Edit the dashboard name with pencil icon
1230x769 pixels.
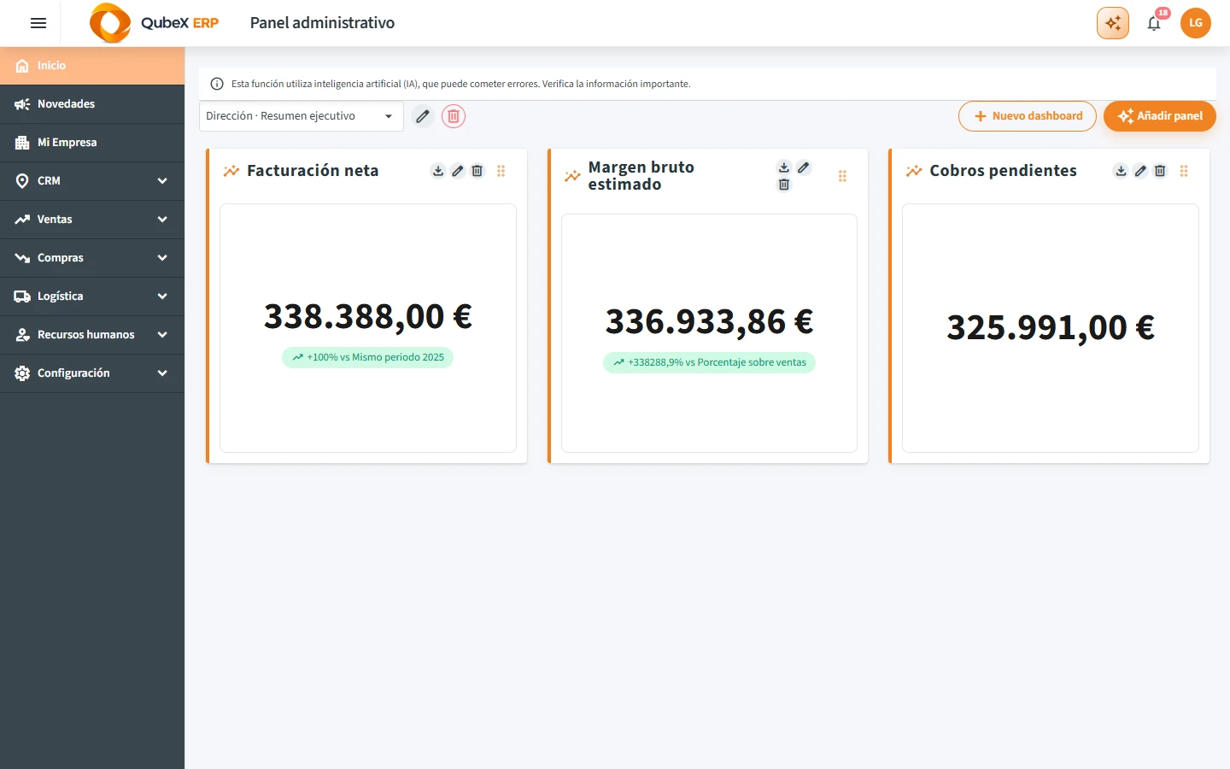423,116
